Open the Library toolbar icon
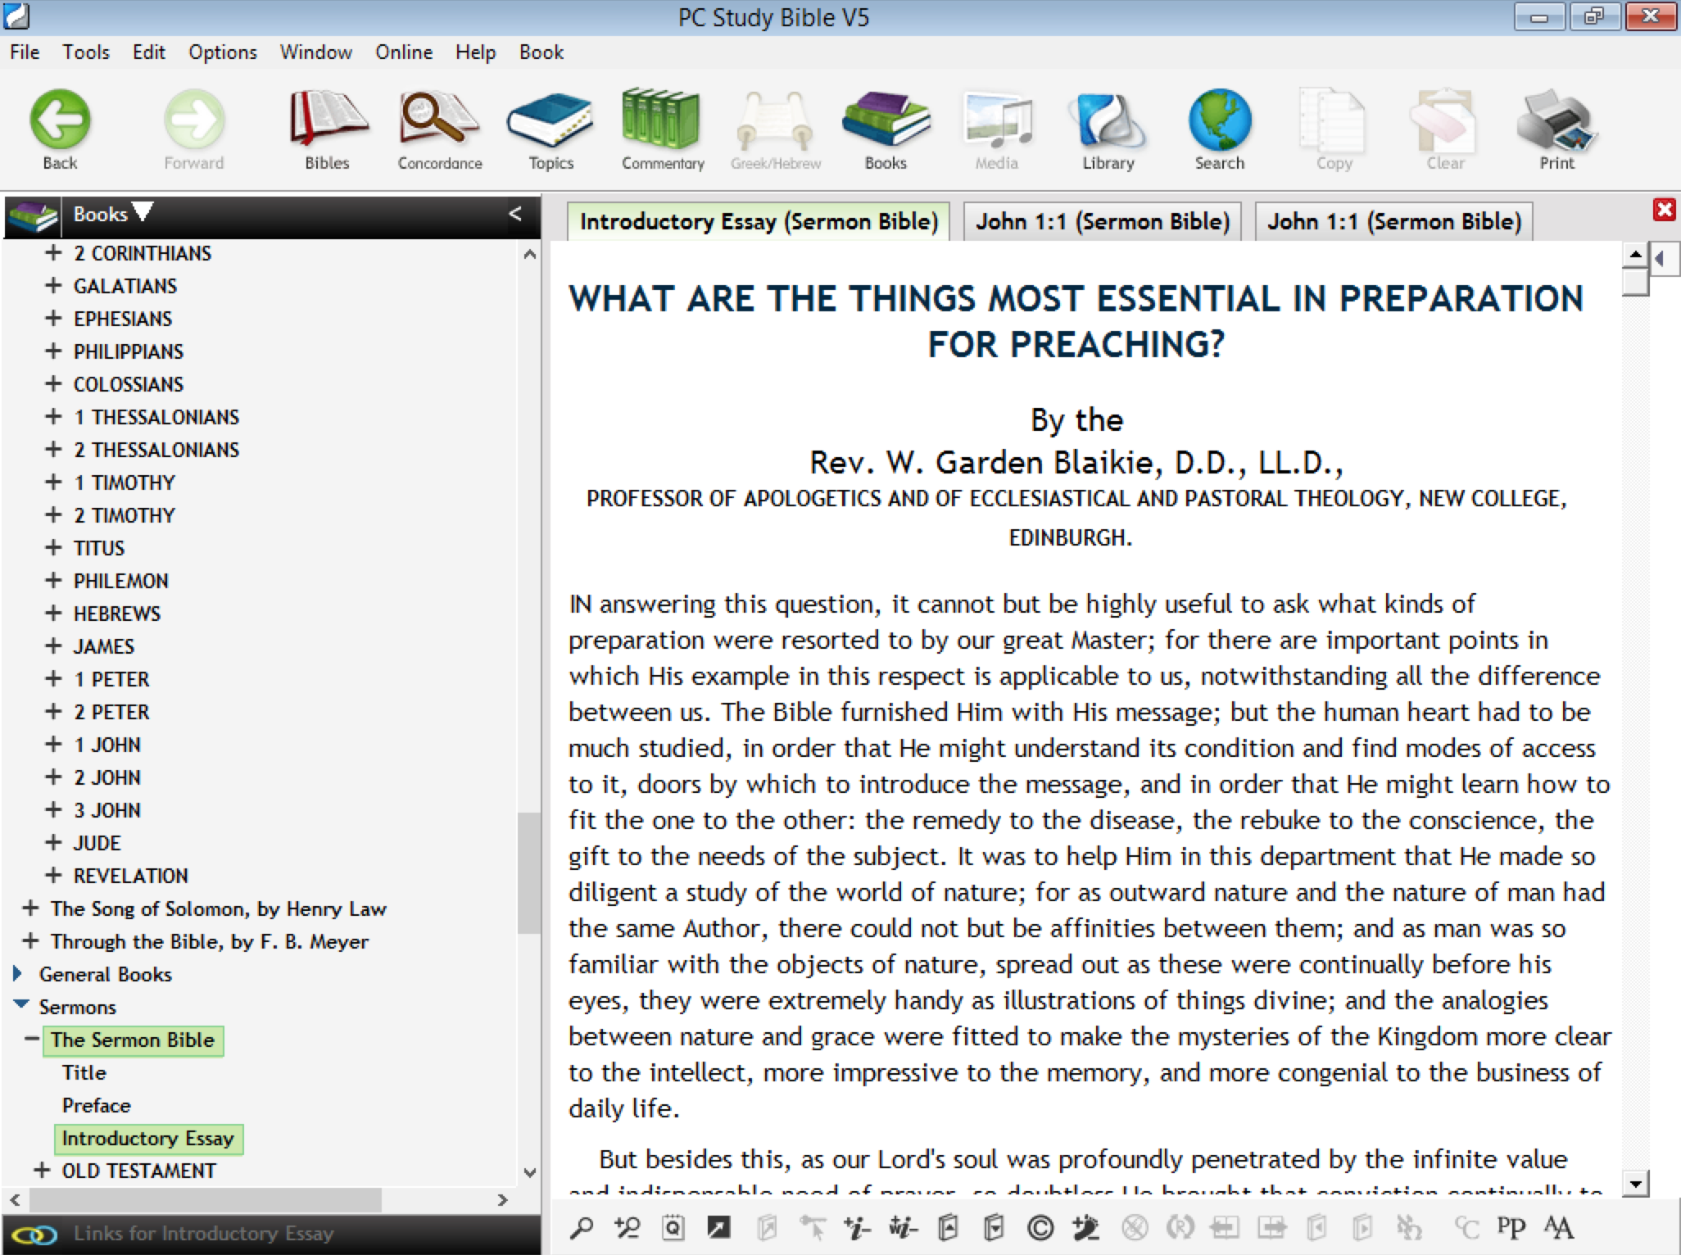The width and height of the screenshot is (1681, 1255). (x=1108, y=129)
